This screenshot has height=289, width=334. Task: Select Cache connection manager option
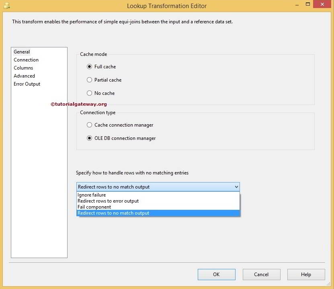point(89,125)
